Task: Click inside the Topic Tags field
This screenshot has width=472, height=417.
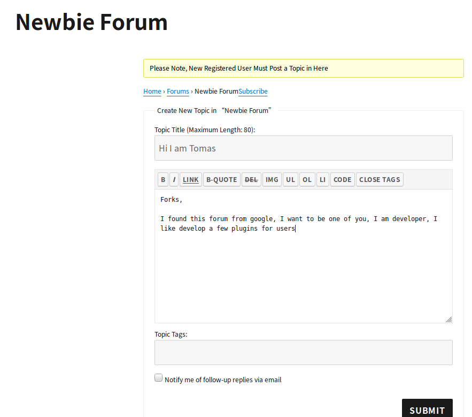Action: coord(303,352)
